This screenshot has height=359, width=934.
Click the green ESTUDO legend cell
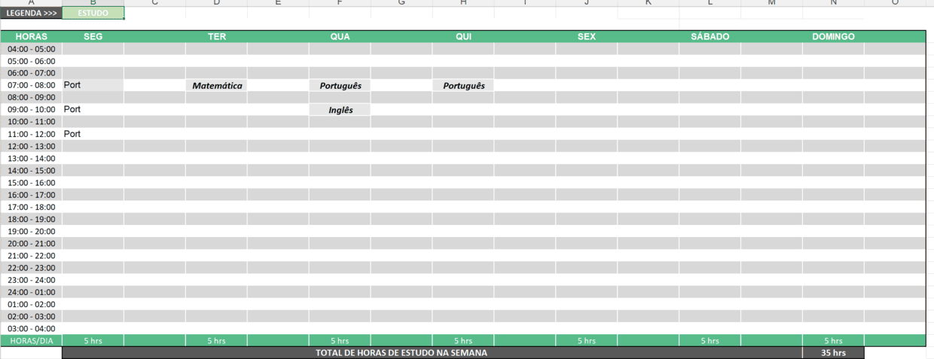tap(93, 13)
